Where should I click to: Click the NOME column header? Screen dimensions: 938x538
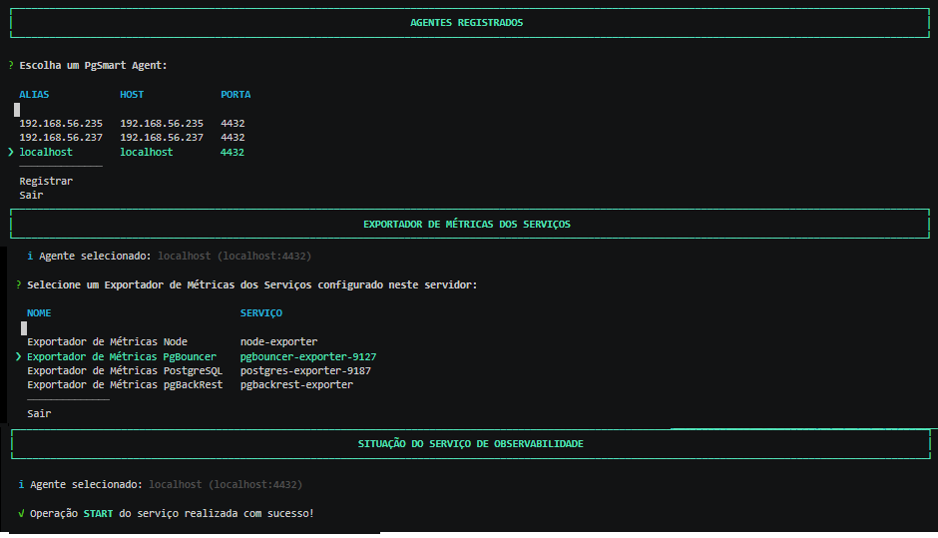[x=39, y=313]
